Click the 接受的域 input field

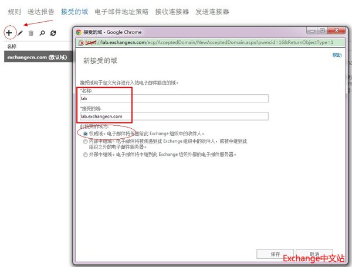click(174, 116)
